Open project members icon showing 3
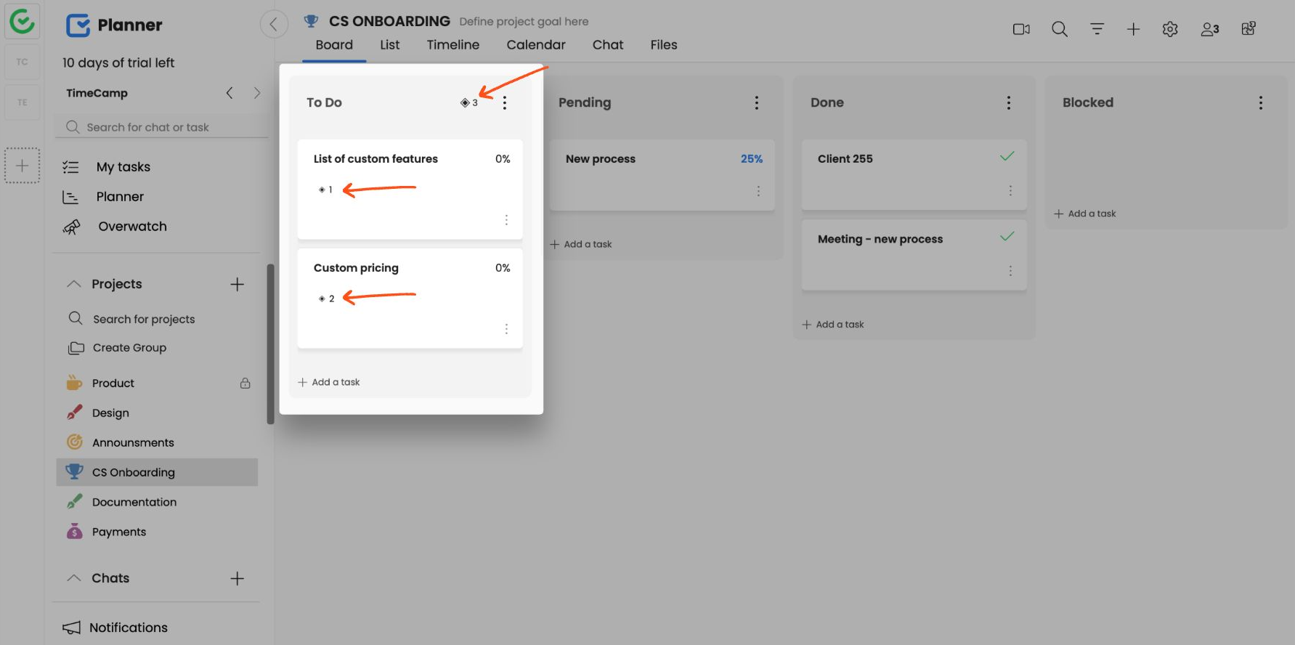Viewport: 1295px width, 645px height. 1209,29
